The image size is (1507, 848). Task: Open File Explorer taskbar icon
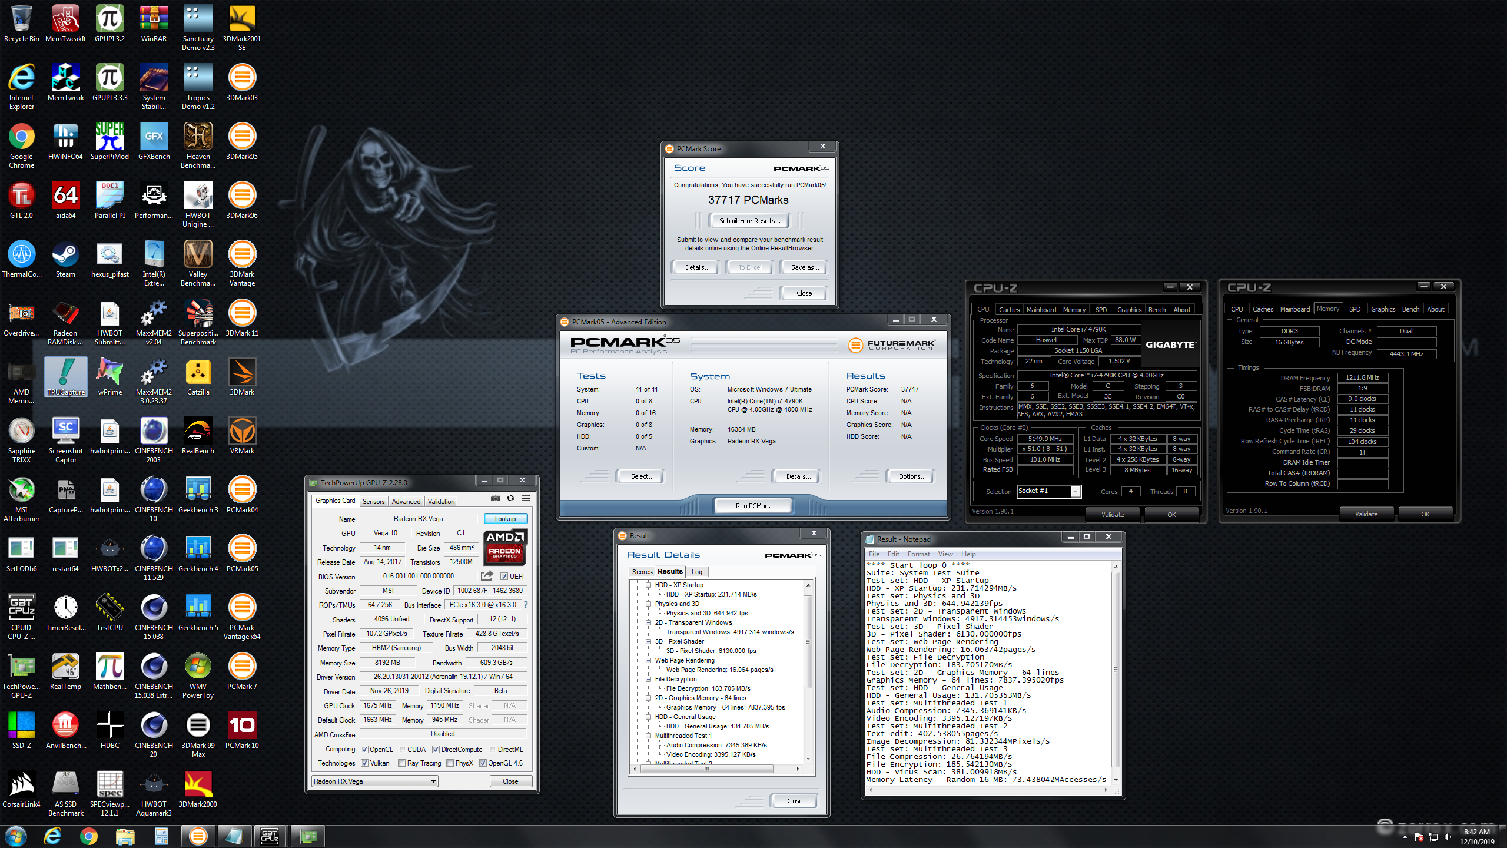[x=125, y=836]
